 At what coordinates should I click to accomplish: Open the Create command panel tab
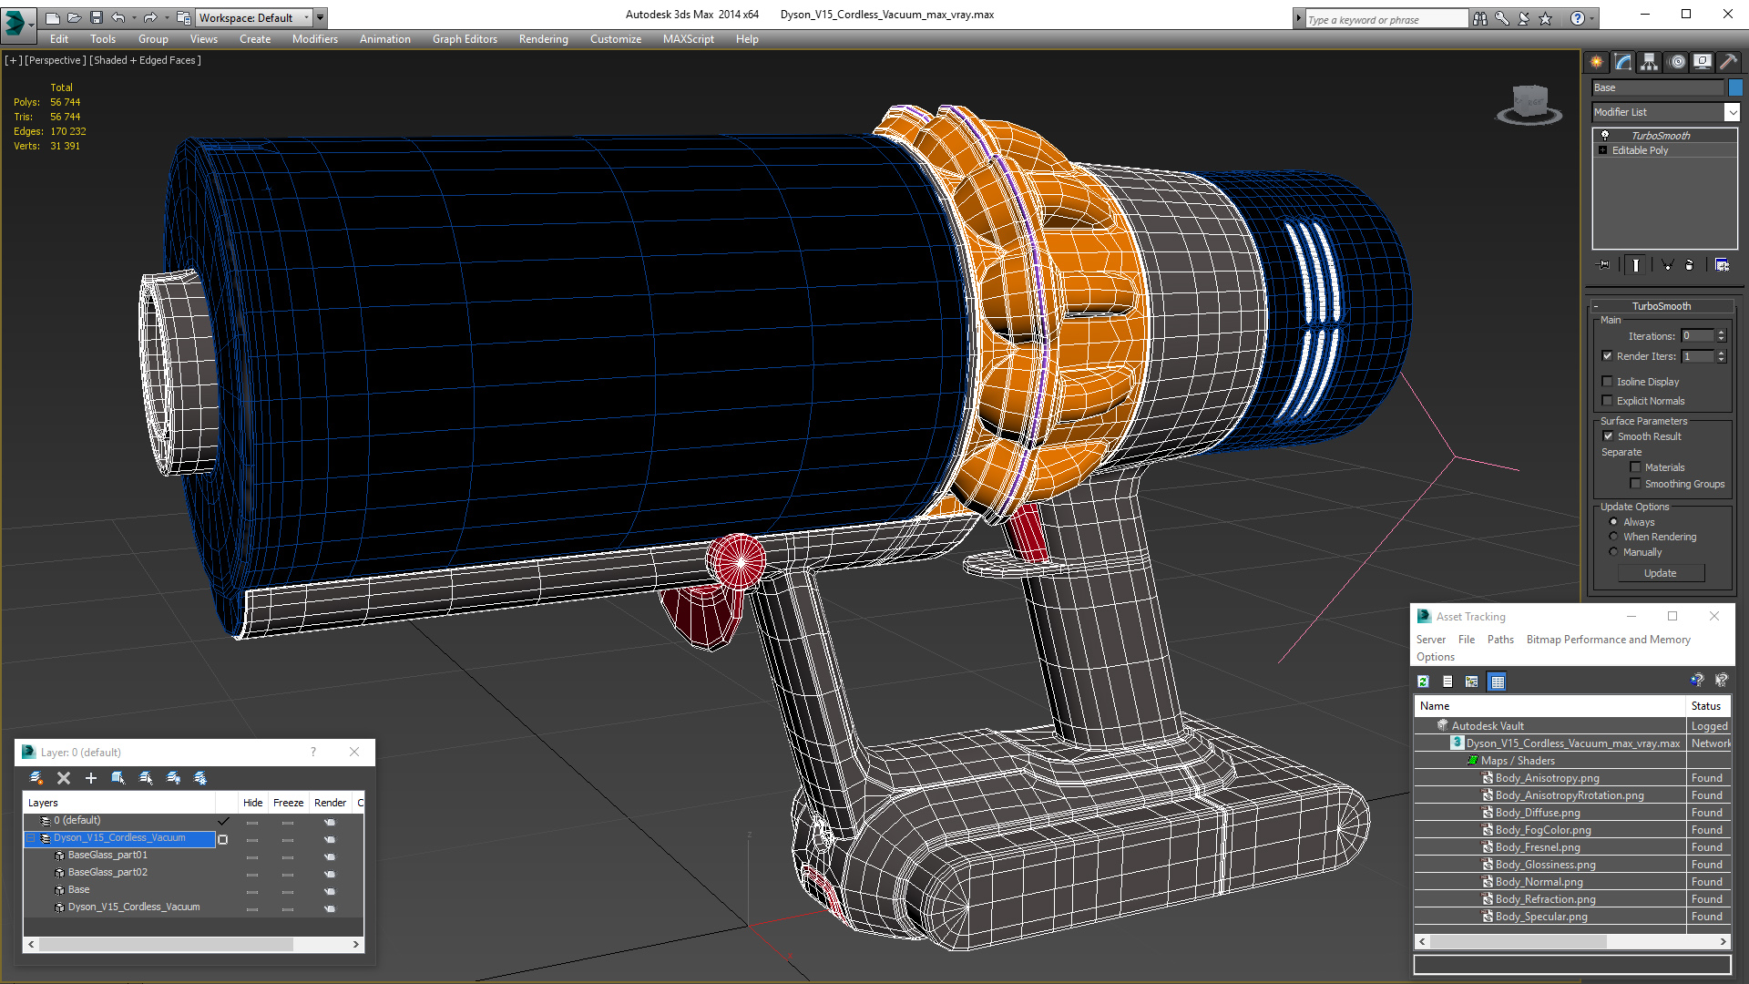coord(1596,62)
